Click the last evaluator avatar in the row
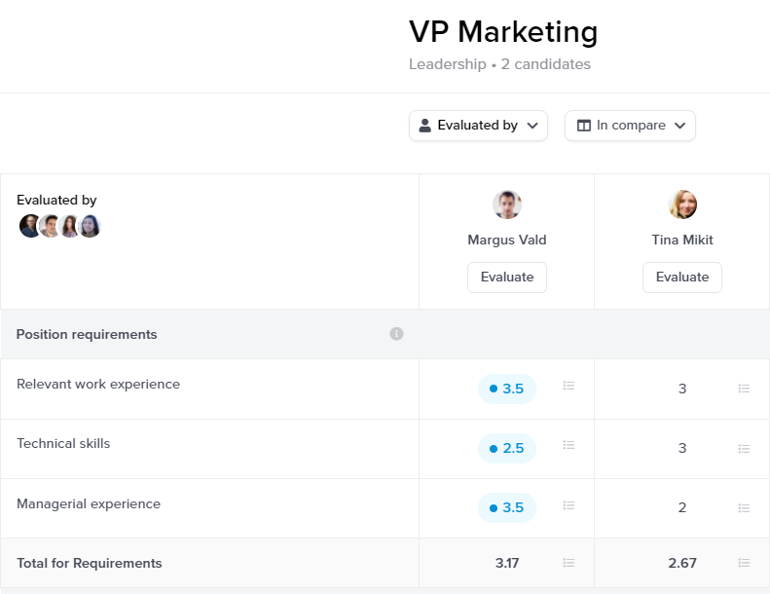The height and width of the screenshot is (594, 770). tap(90, 226)
